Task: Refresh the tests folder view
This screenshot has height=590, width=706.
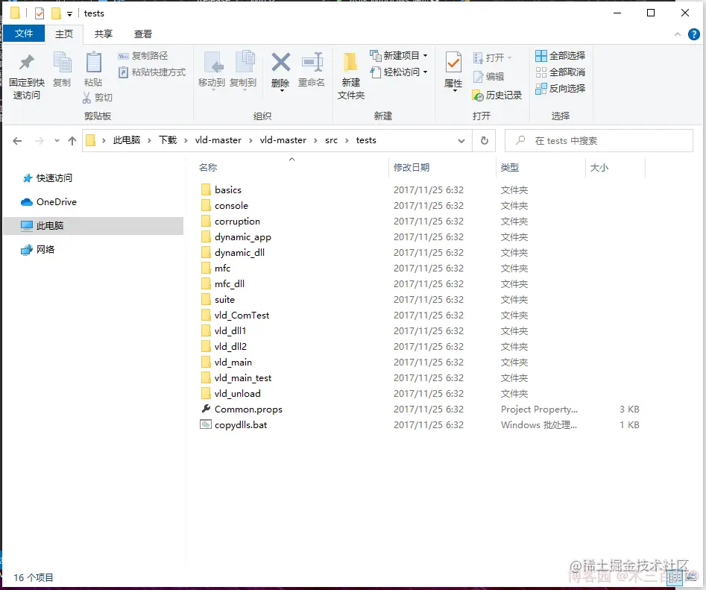Action: [485, 140]
